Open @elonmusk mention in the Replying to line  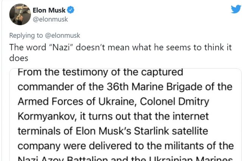(x=62, y=35)
